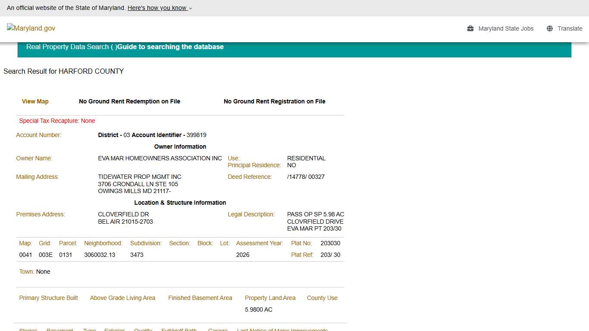Viewport: 589px width, 331px height.
Task: Select neighborhood code 3060032.13
Action: pyautogui.click(x=100, y=255)
